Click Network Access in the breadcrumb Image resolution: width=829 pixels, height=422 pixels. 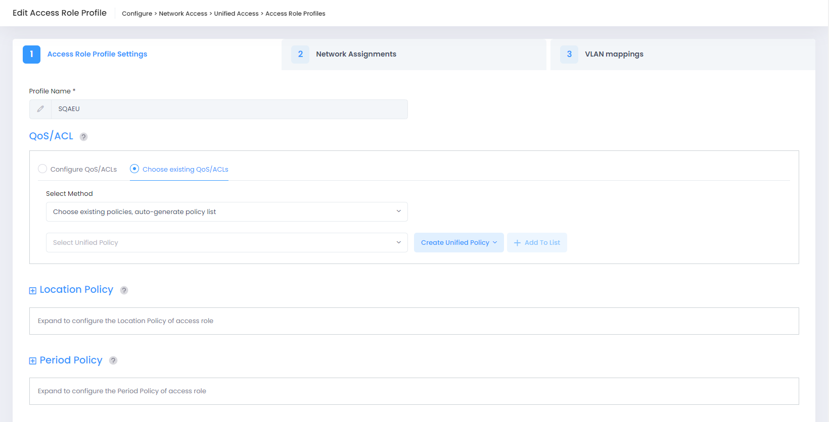(x=183, y=14)
